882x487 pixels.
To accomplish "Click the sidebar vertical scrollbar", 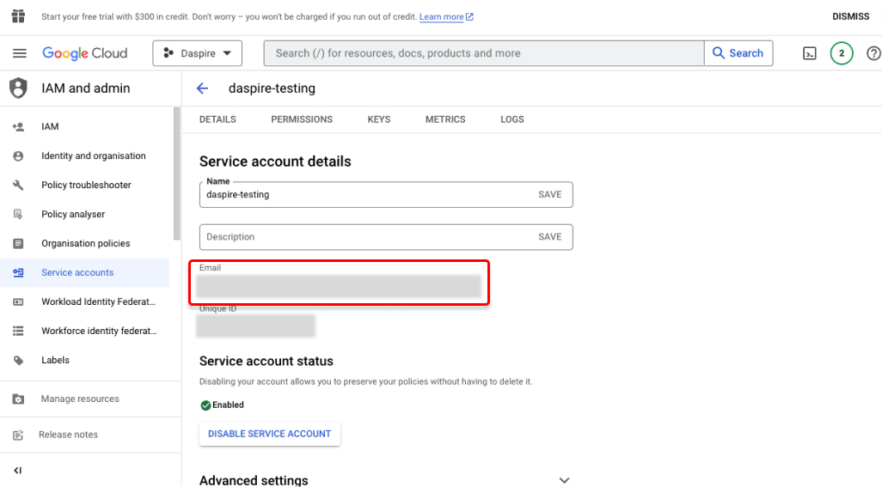I will click(177, 173).
